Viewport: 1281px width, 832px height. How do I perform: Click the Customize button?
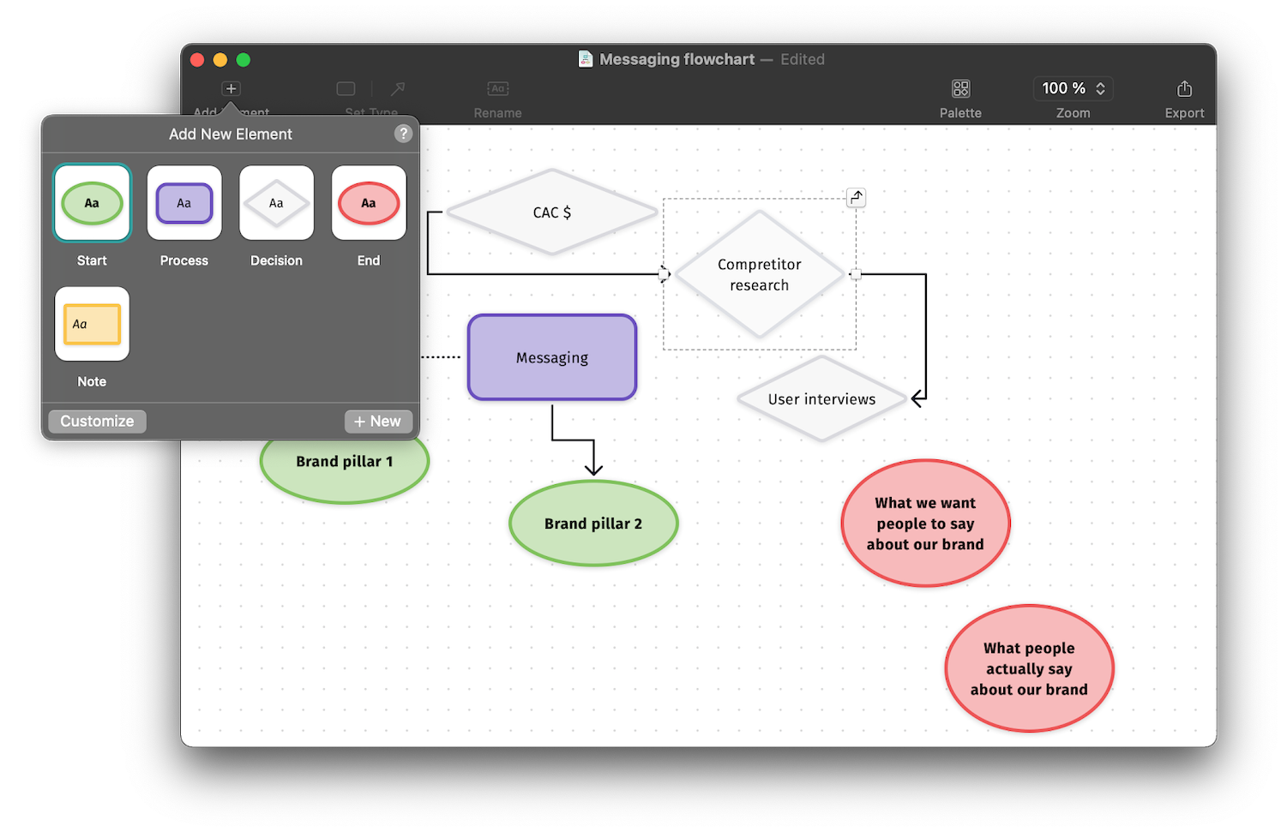[x=96, y=421]
